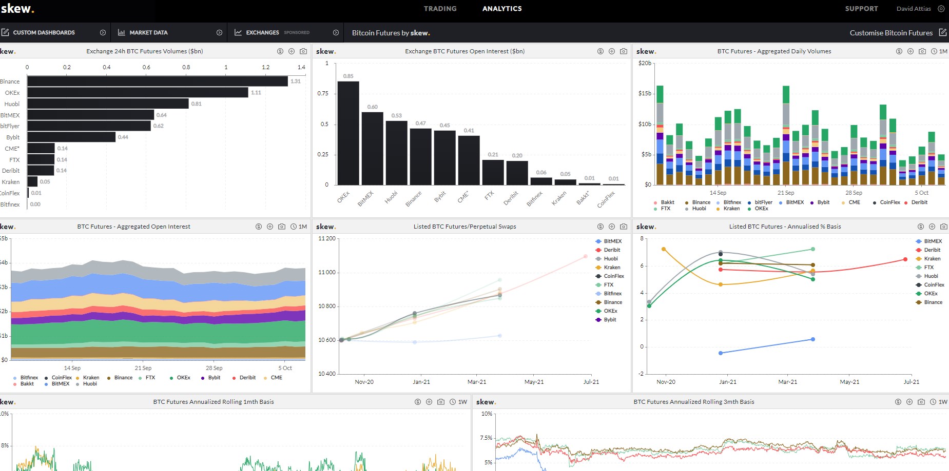Click the Jul-21 Deribit point in Annualised % Basis chart
The image size is (949, 471).
coord(905,259)
